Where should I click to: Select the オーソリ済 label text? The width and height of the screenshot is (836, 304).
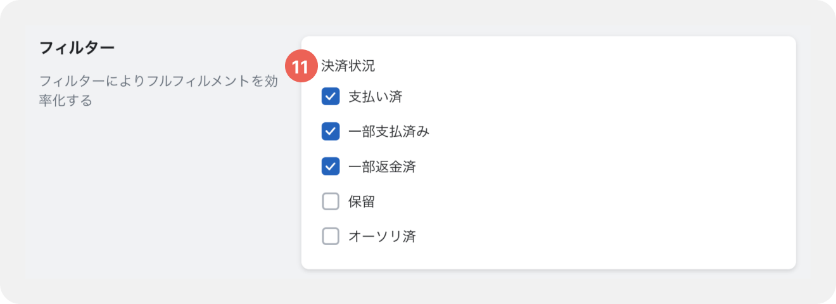382,236
